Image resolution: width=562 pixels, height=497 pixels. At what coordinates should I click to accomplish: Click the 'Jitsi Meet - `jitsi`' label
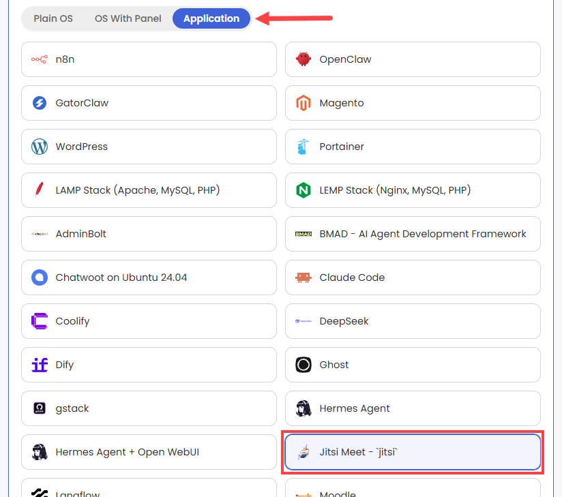point(359,452)
